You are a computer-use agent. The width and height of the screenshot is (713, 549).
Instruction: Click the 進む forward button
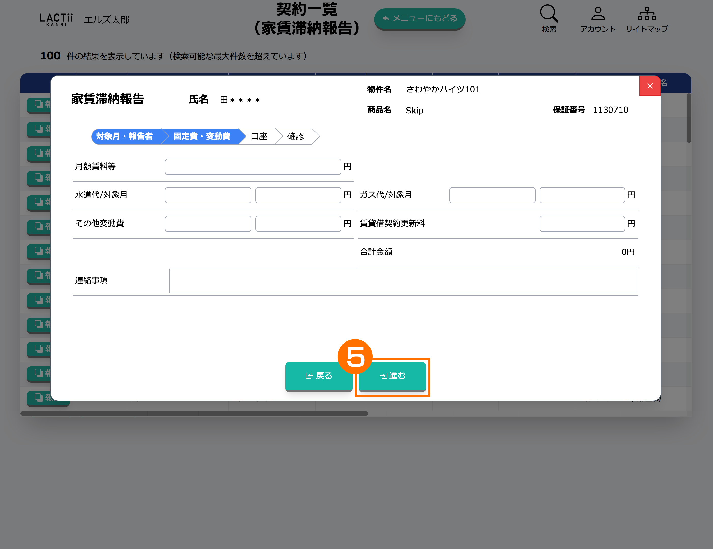pos(392,376)
